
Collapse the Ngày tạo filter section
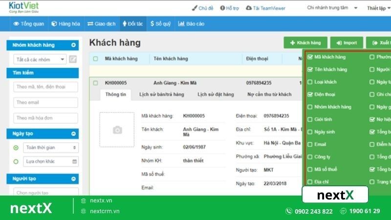[x=73, y=133]
